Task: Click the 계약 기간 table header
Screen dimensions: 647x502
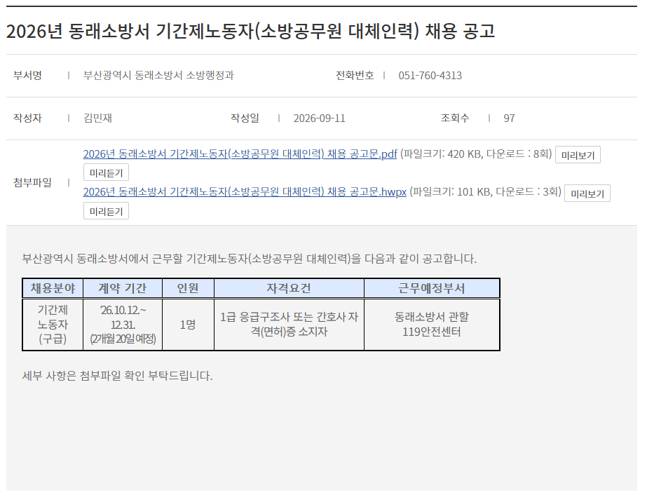Action: tap(123, 288)
